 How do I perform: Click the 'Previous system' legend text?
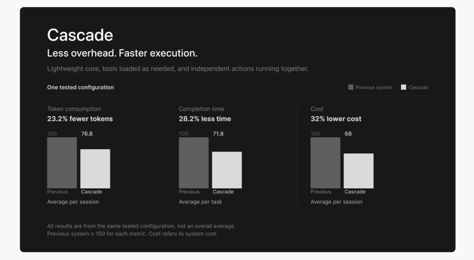click(x=373, y=87)
